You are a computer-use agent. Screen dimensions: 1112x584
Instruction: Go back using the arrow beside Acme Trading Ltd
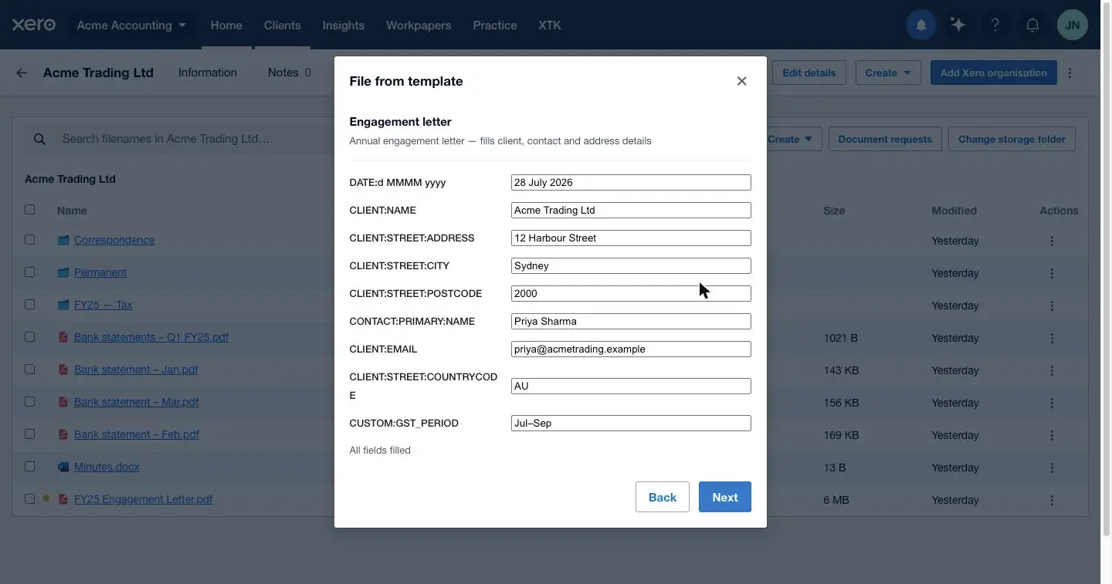coord(22,73)
